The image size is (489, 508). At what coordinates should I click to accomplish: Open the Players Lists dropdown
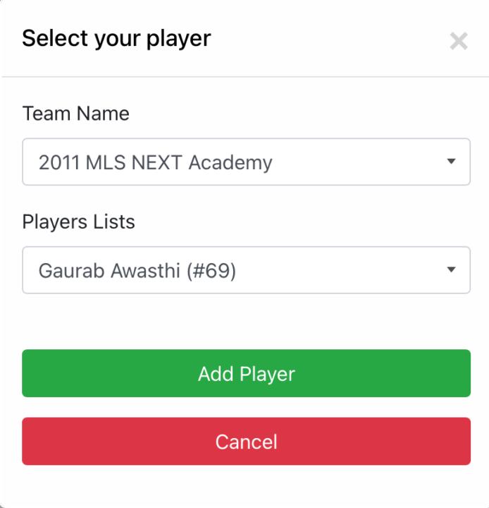247,270
